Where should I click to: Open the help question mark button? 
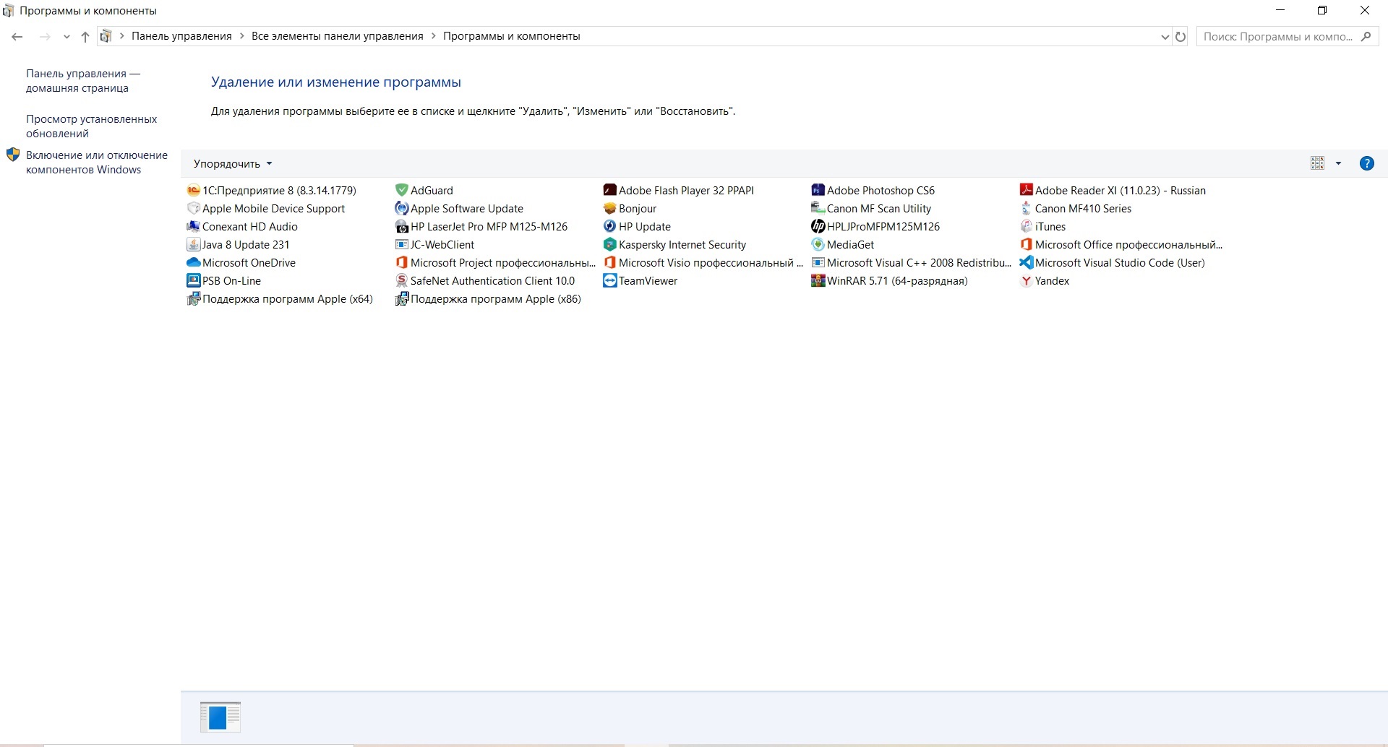pos(1366,163)
